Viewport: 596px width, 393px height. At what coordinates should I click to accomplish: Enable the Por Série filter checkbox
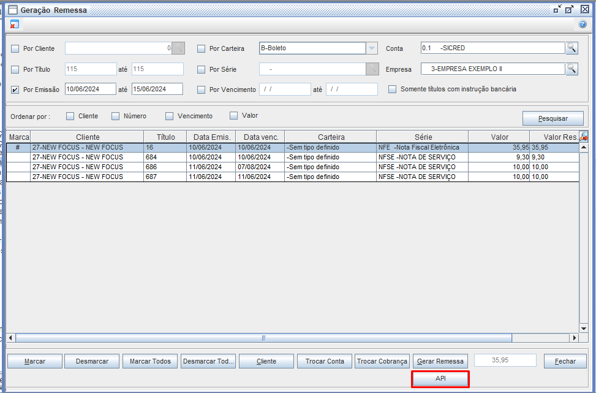click(201, 70)
